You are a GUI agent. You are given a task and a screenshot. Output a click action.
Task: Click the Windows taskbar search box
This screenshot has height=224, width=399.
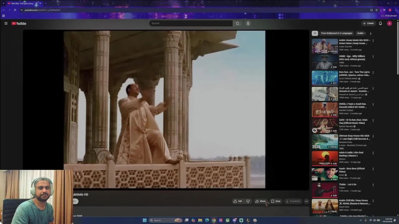[x=165, y=220]
